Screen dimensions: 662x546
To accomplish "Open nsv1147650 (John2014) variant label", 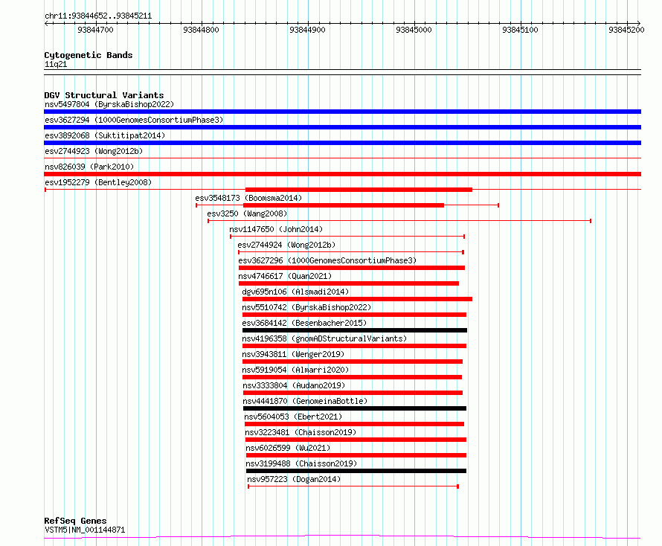I will (x=276, y=229).
